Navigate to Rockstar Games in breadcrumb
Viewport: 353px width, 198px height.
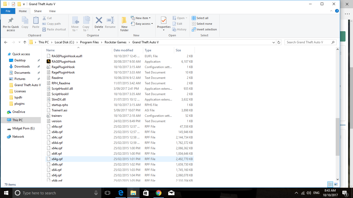pos(115,42)
